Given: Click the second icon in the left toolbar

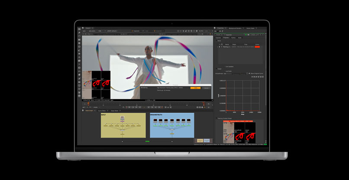Looking at the screenshot, I should point(79,33).
